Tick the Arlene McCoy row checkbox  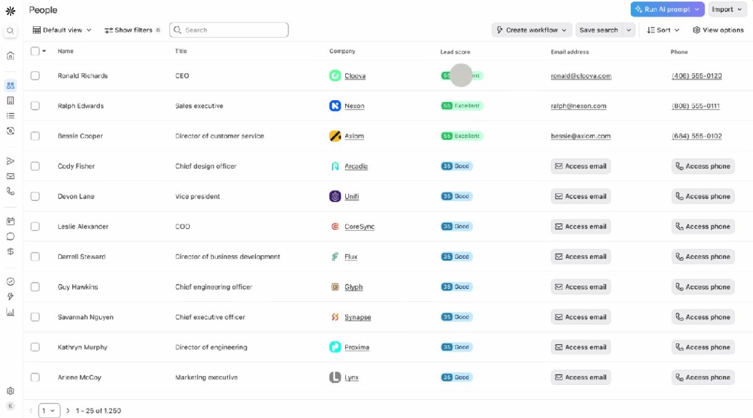point(35,377)
